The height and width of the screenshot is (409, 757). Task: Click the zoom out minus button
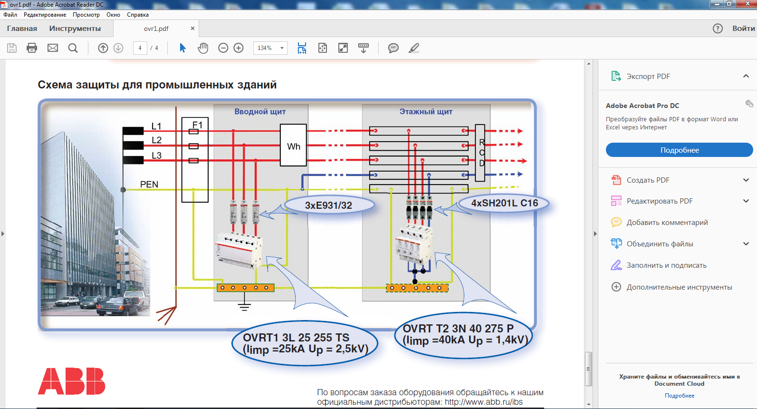point(223,48)
